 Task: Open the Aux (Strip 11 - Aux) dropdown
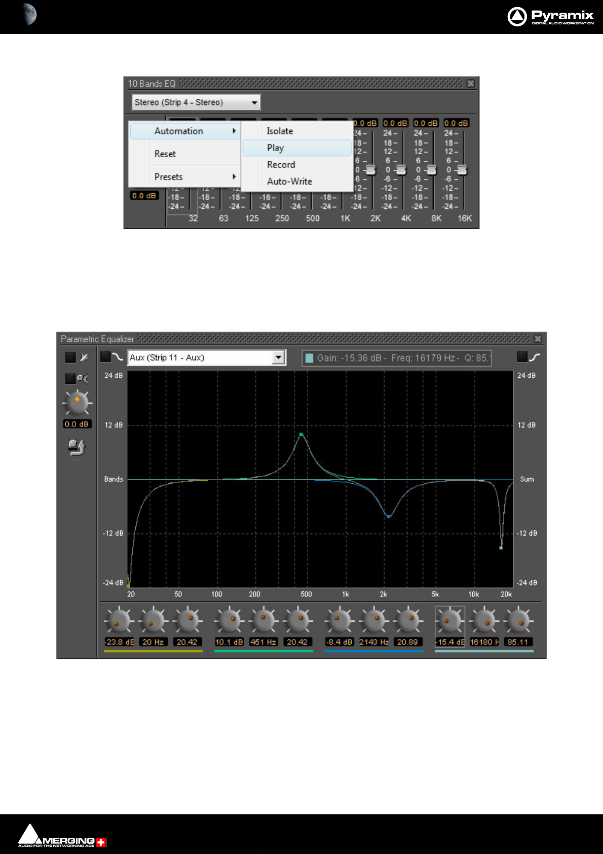point(207,358)
